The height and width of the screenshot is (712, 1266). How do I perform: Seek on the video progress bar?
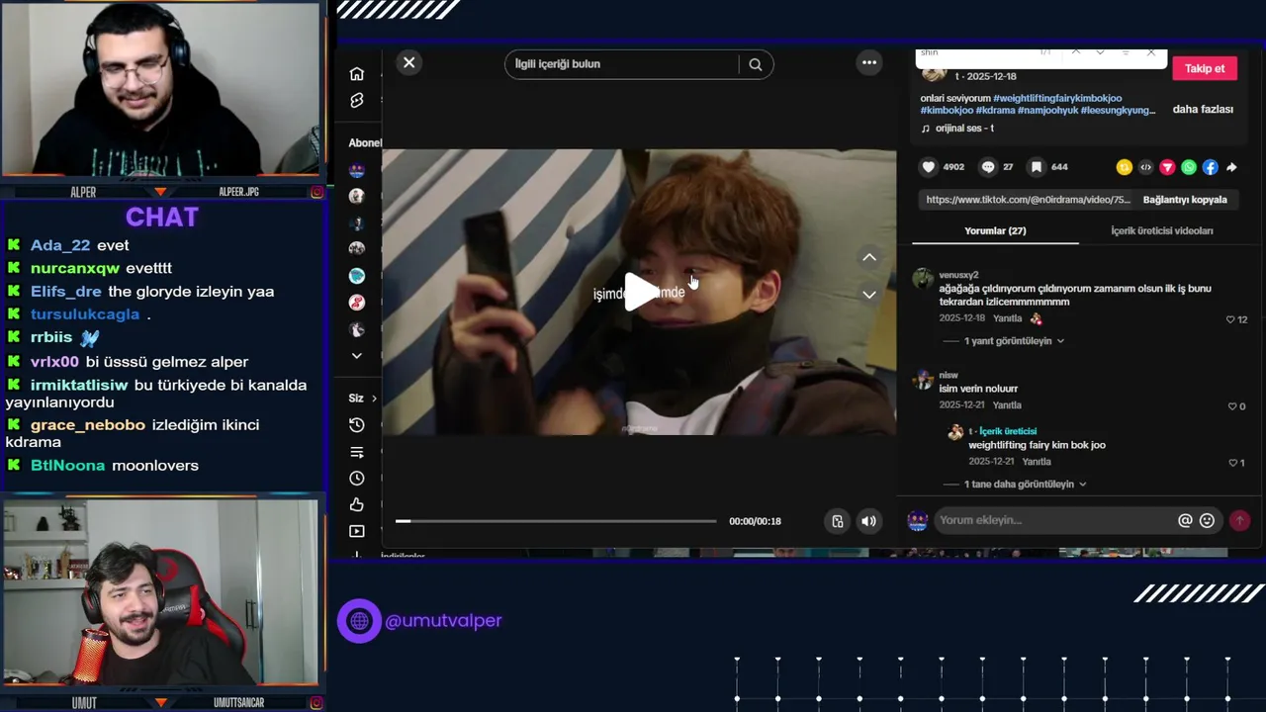pos(556,521)
